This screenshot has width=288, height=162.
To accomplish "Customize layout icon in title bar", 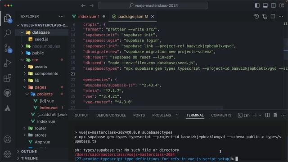I will (x=282, y=5).
